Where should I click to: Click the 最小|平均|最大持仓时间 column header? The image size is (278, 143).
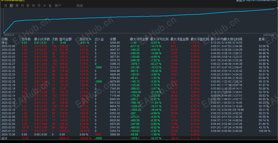tap(226, 39)
